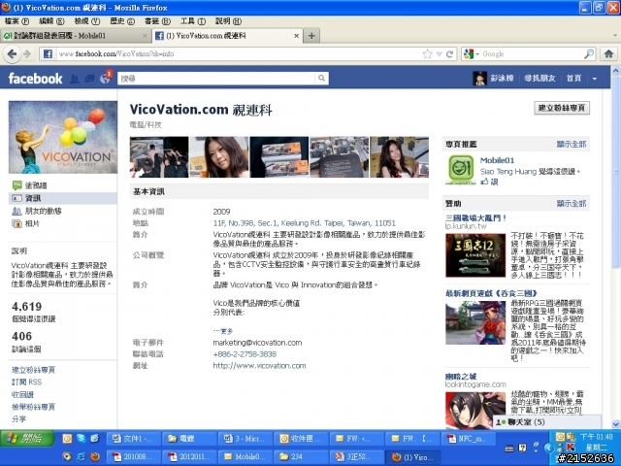The width and height of the screenshot is (621, 466).
Task: Open the 234 folder taskbar button
Action: 301,457
